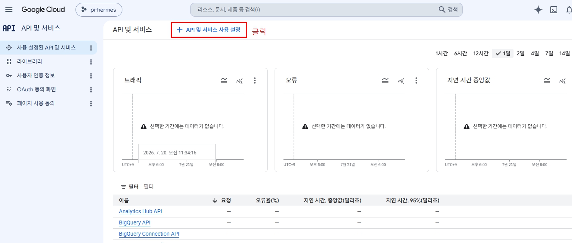Open the main navigation hamburger menu
This screenshot has width=572, height=243.
[9, 10]
